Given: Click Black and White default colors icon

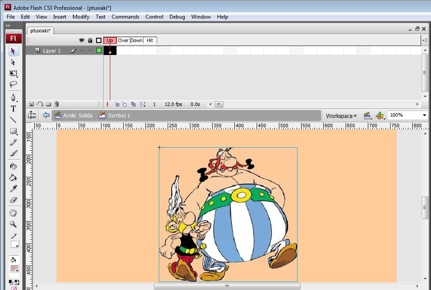Looking at the screenshot, I should point(10,282).
